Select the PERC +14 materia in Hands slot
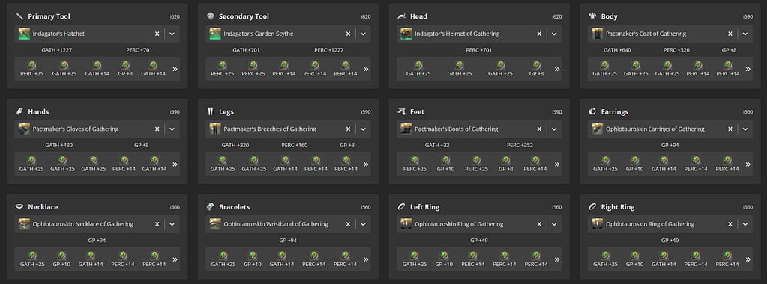Screen dimensions: 767x284 [x=124, y=164]
